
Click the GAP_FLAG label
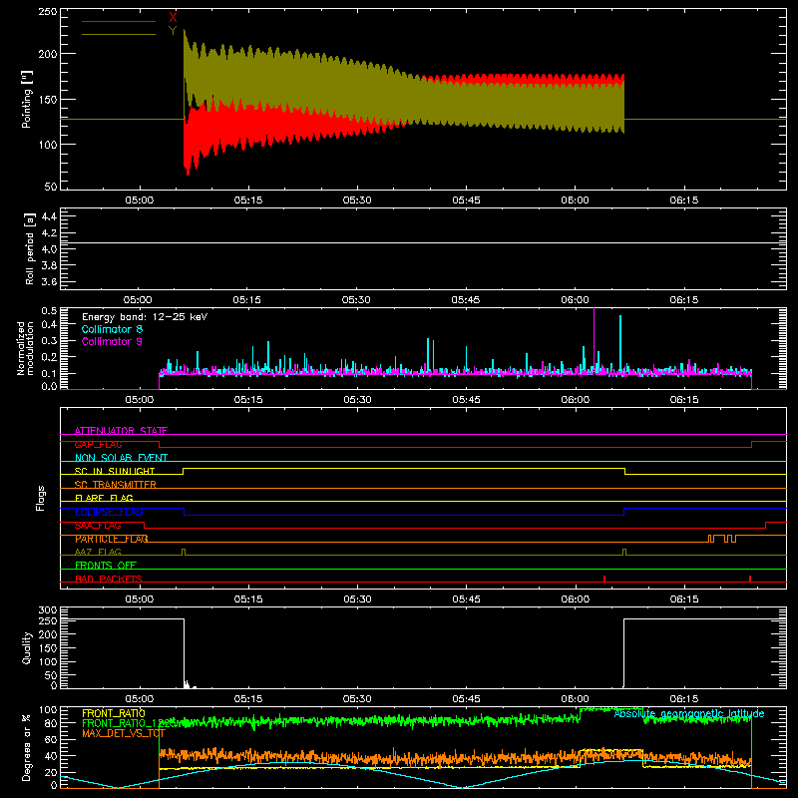[x=98, y=444]
